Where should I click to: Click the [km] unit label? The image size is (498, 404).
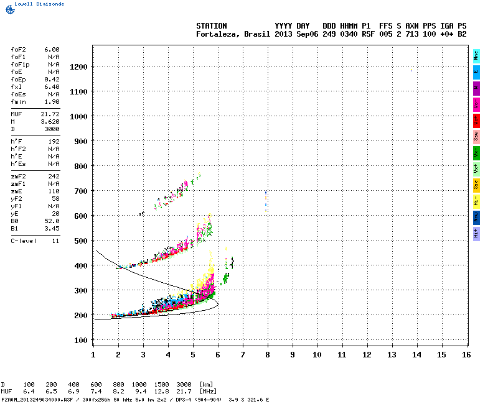(x=207, y=384)
